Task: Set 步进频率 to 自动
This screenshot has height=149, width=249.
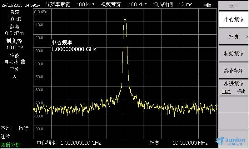Action: 226,92
